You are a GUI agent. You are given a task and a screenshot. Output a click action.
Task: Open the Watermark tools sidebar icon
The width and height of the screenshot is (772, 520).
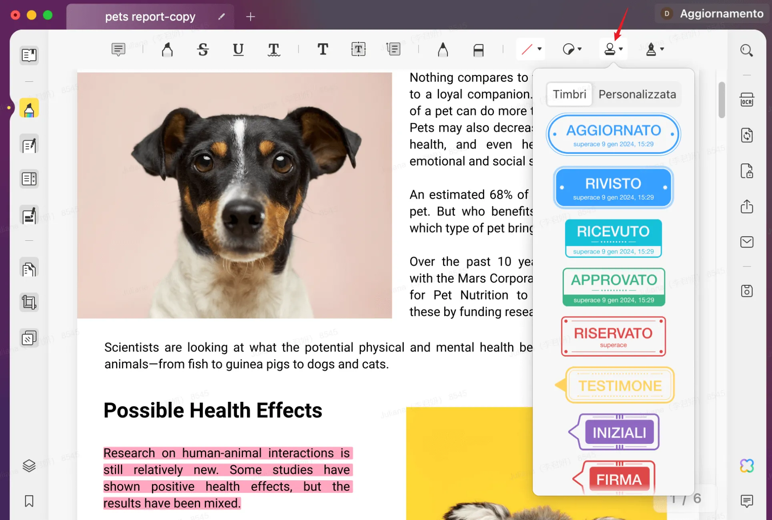(29, 339)
